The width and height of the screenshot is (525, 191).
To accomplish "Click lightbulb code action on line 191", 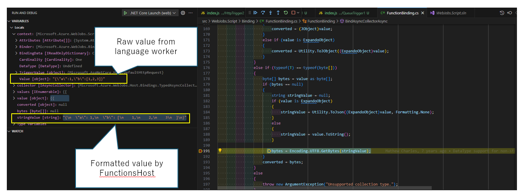I will [x=220, y=151].
